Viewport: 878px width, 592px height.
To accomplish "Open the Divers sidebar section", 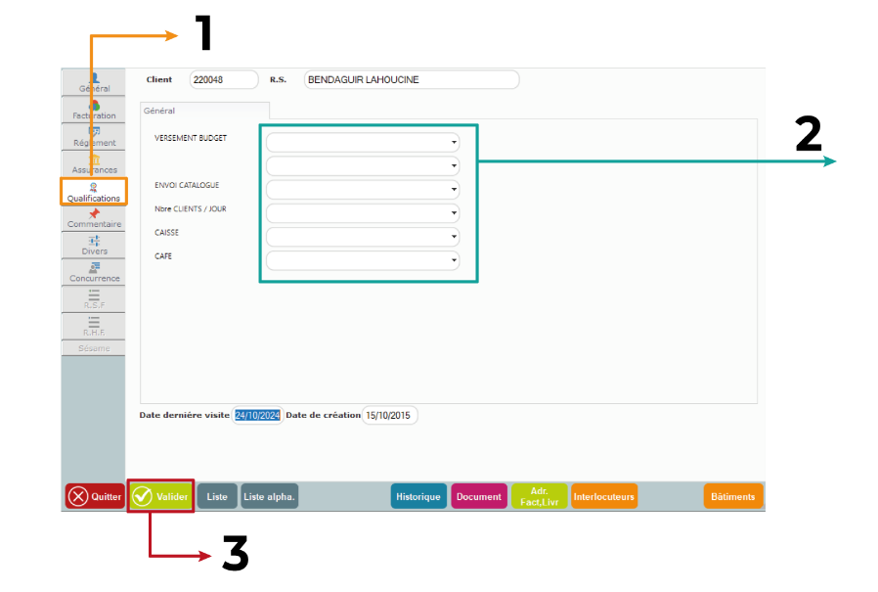I will click(x=94, y=245).
